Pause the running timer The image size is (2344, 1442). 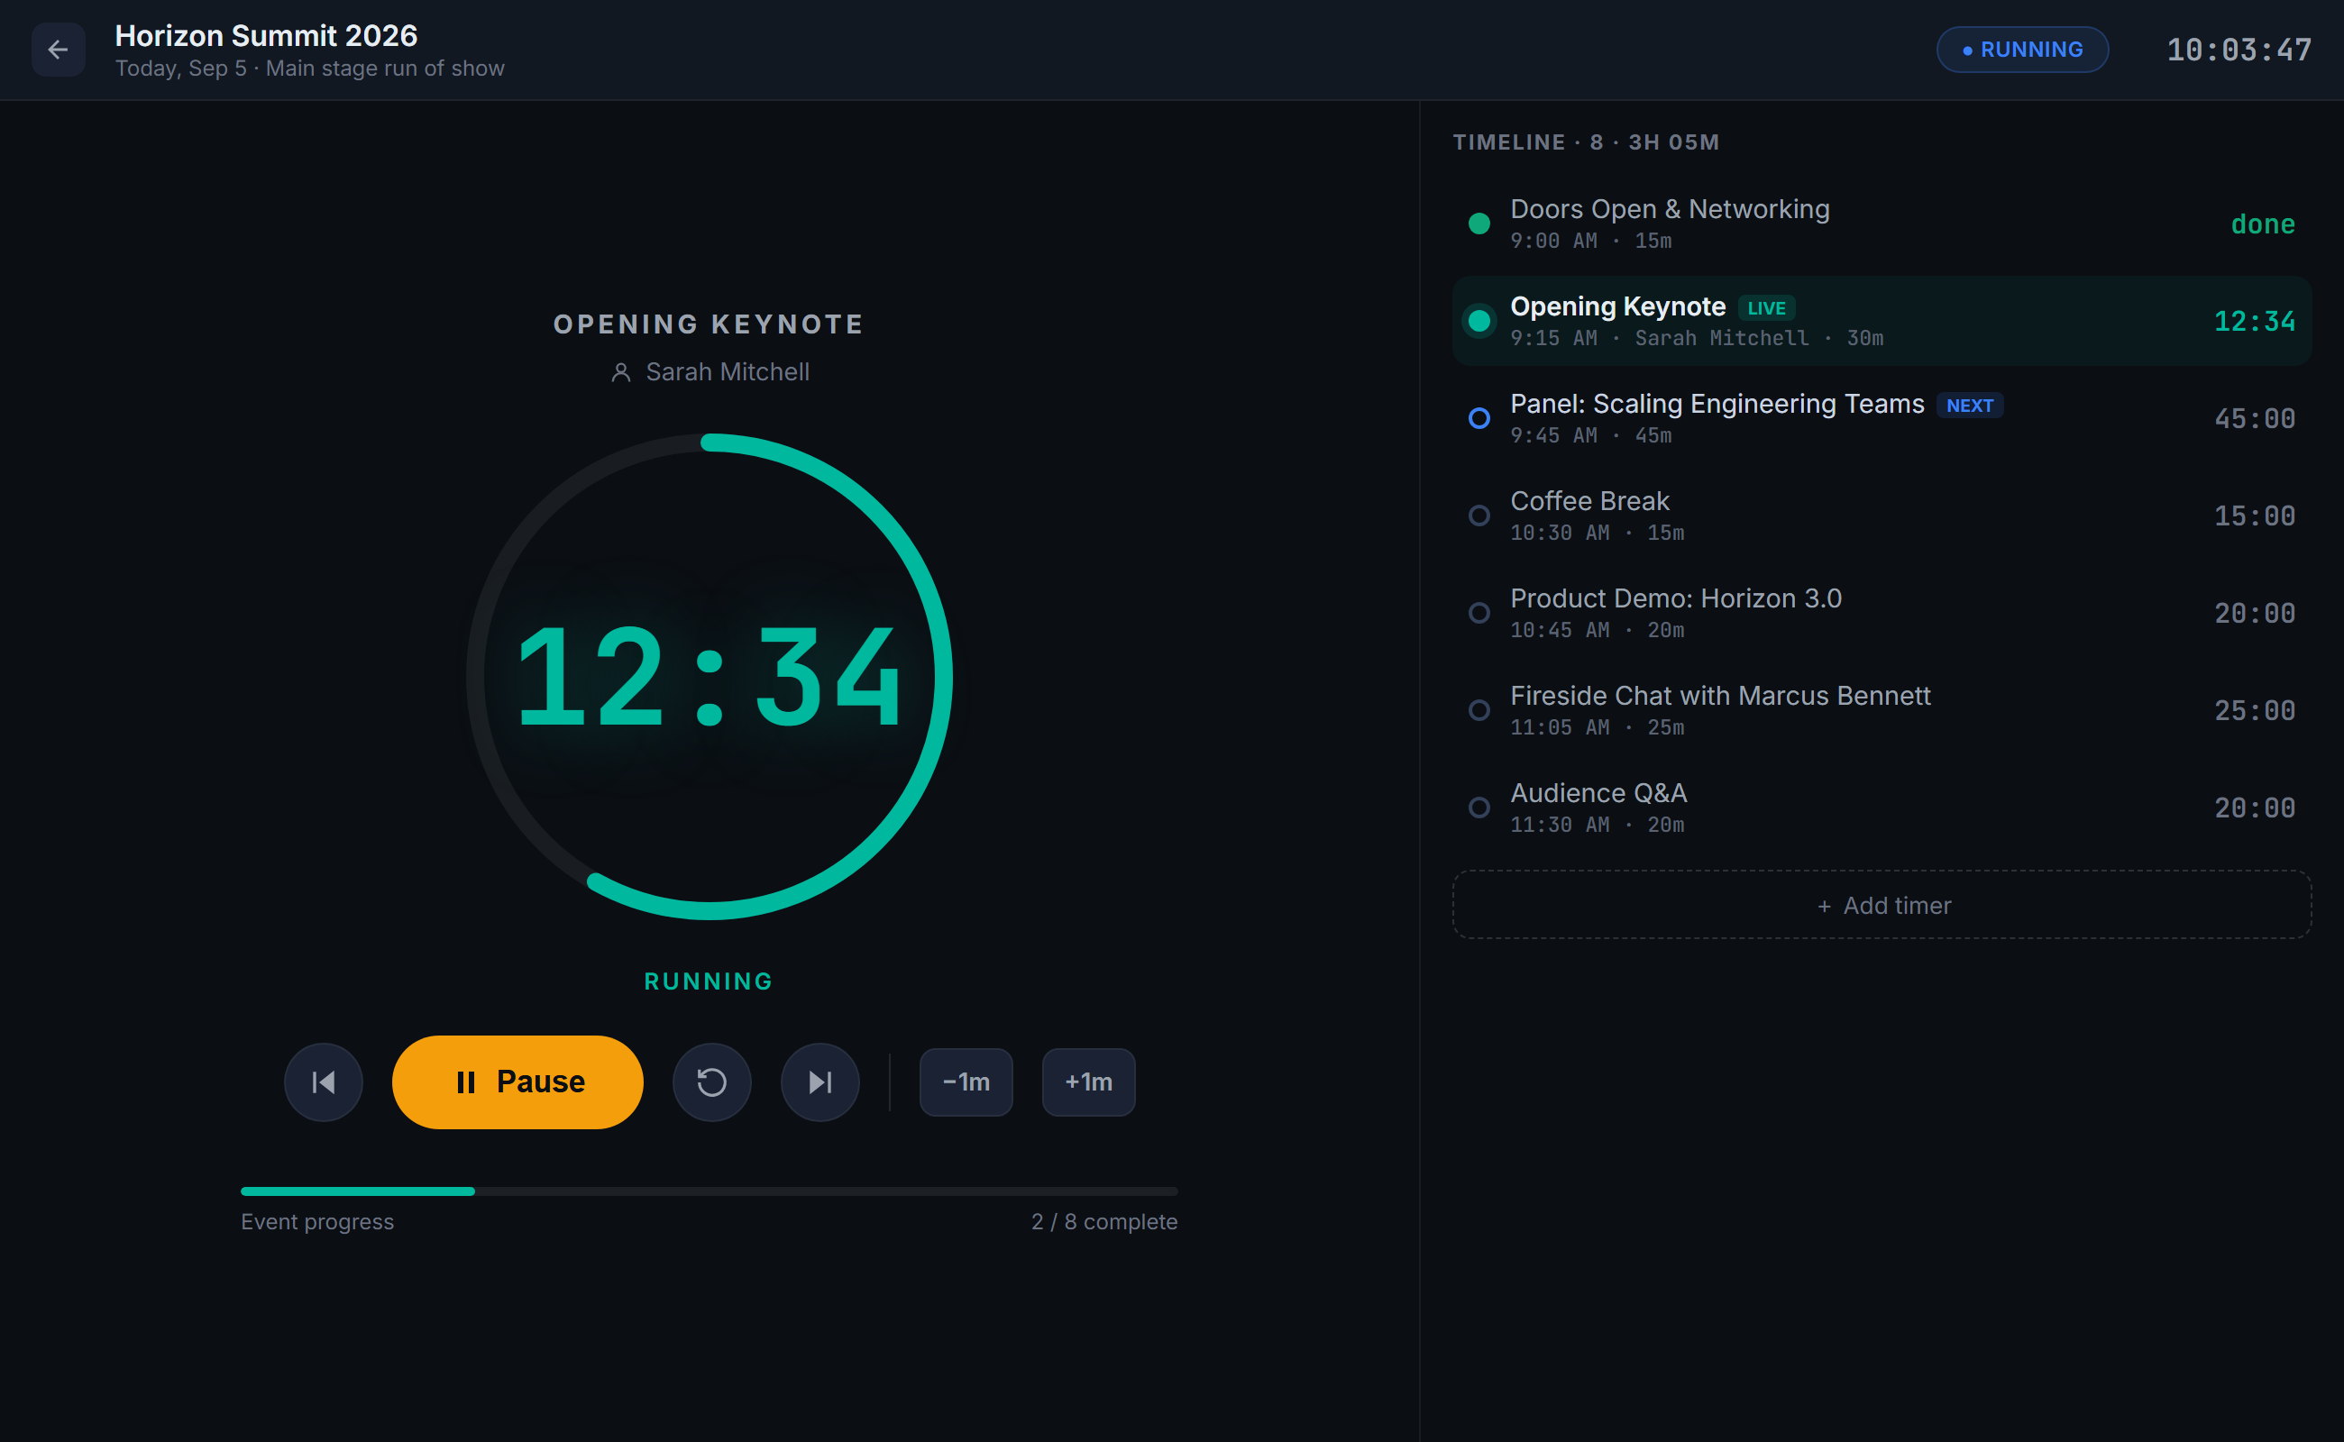click(518, 1082)
